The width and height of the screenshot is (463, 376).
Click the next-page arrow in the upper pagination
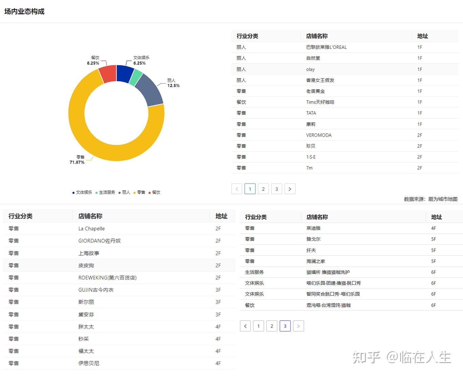point(290,189)
